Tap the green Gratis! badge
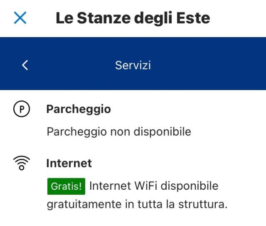The width and height of the screenshot is (266, 226). pyautogui.click(x=66, y=186)
